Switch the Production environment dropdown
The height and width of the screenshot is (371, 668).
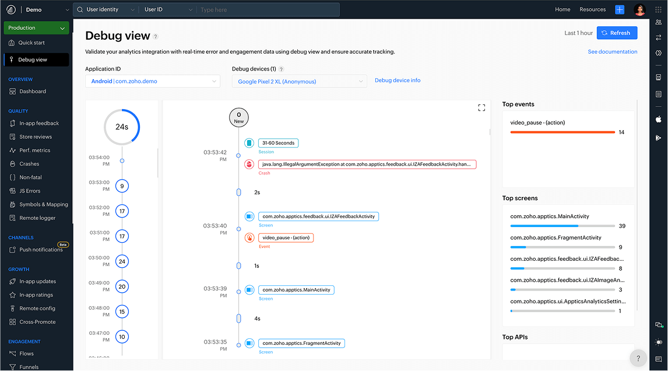pyautogui.click(x=36, y=28)
